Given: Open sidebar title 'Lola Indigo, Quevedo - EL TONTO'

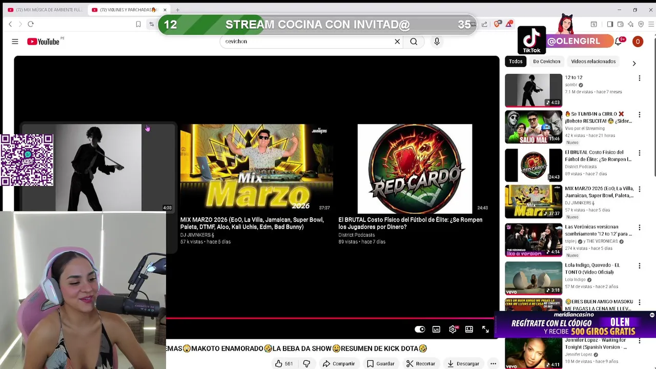Looking at the screenshot, I should click(x=592, y=269).
